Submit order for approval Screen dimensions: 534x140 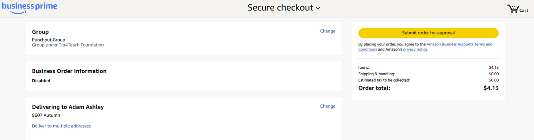pos(428,33)
